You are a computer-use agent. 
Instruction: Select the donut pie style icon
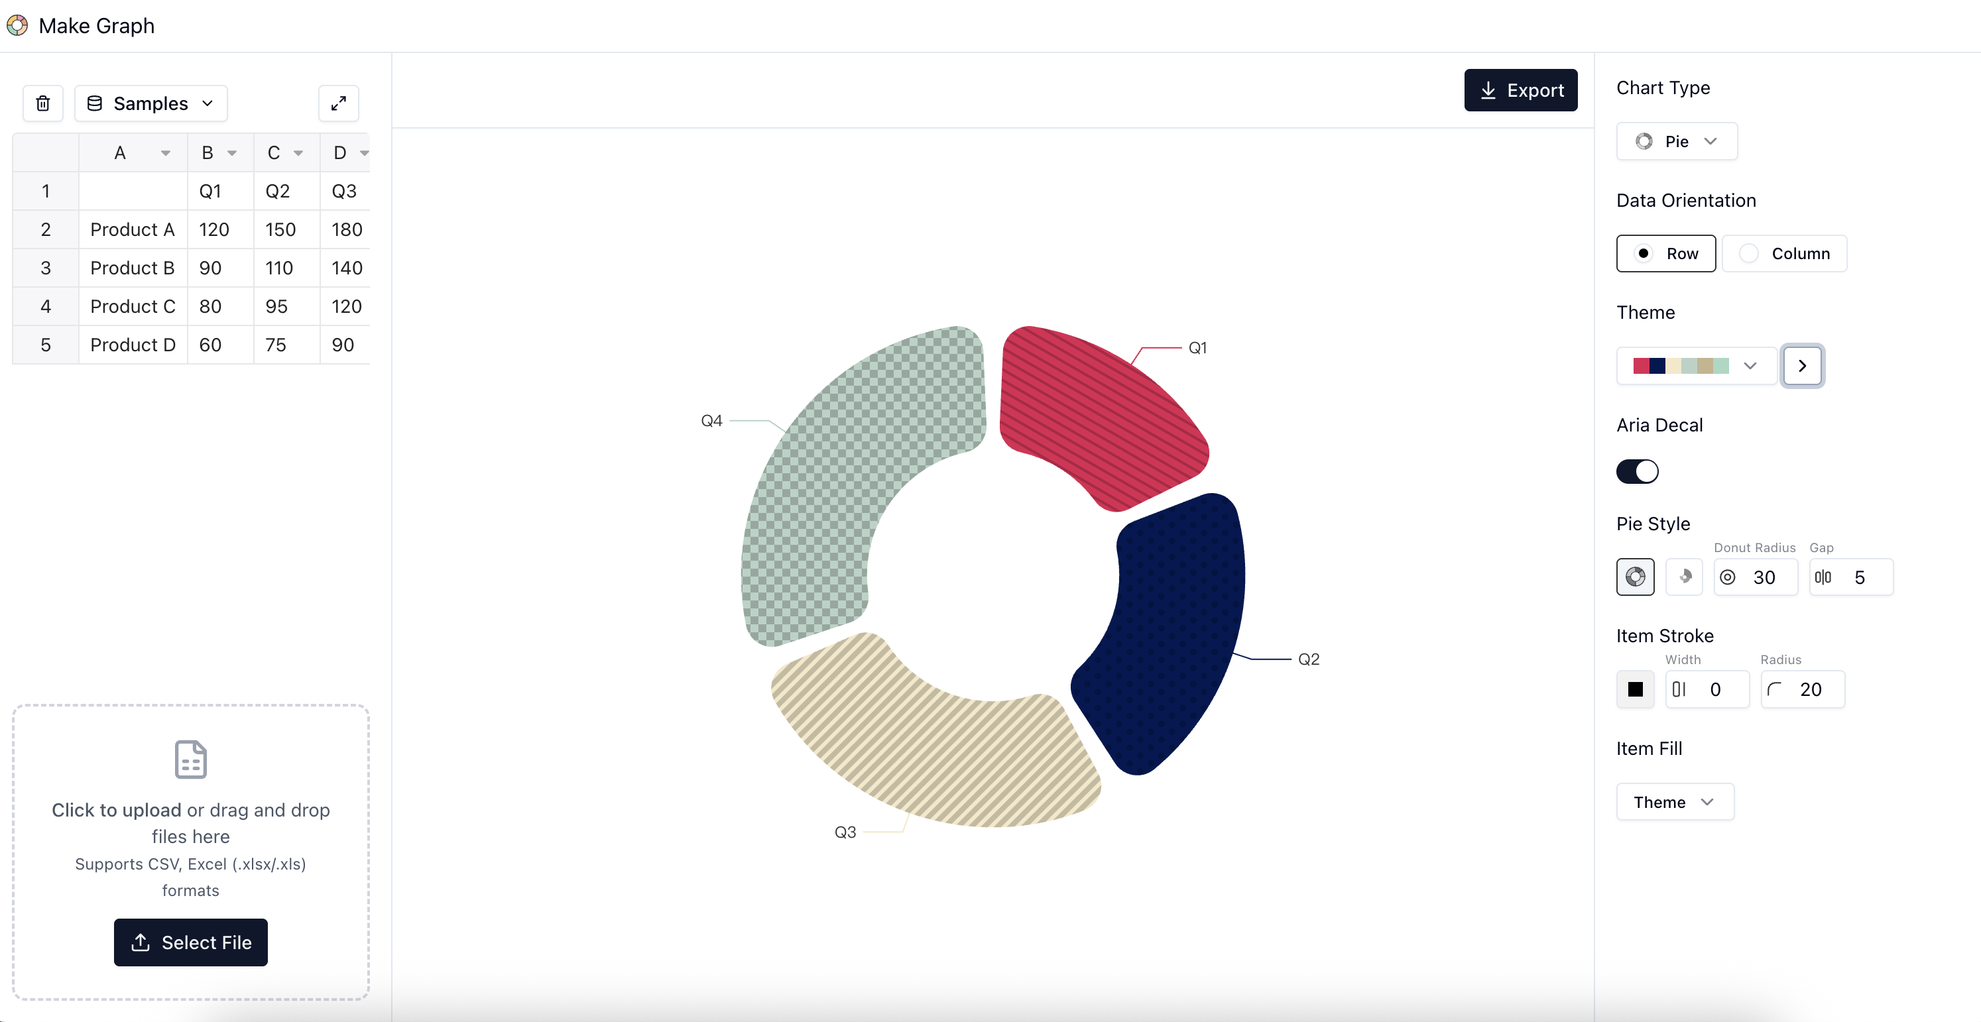[x=1635, y=577]
